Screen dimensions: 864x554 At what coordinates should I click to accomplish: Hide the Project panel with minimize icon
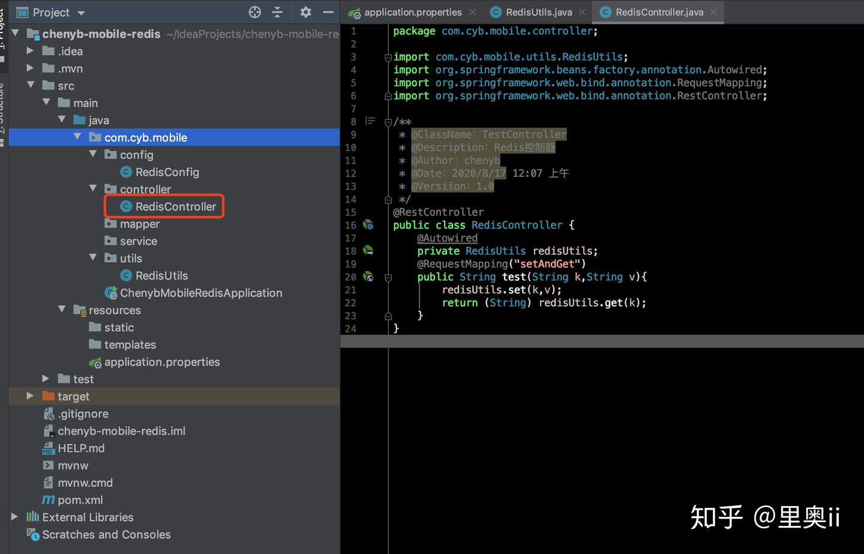(328, 12)
